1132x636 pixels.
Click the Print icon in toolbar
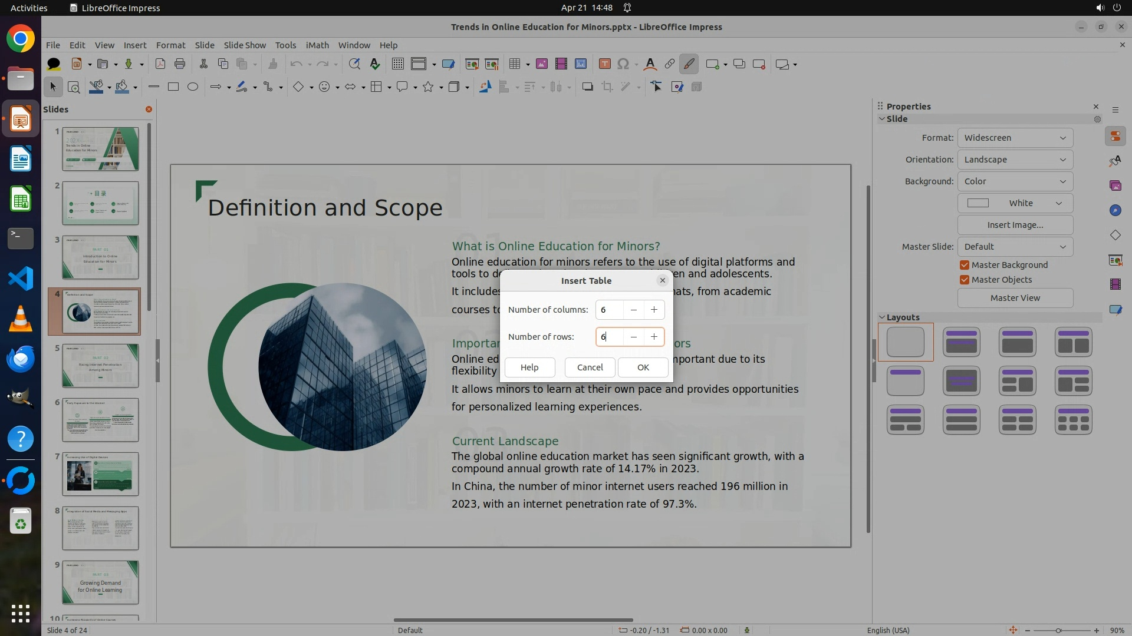[180, 64]
